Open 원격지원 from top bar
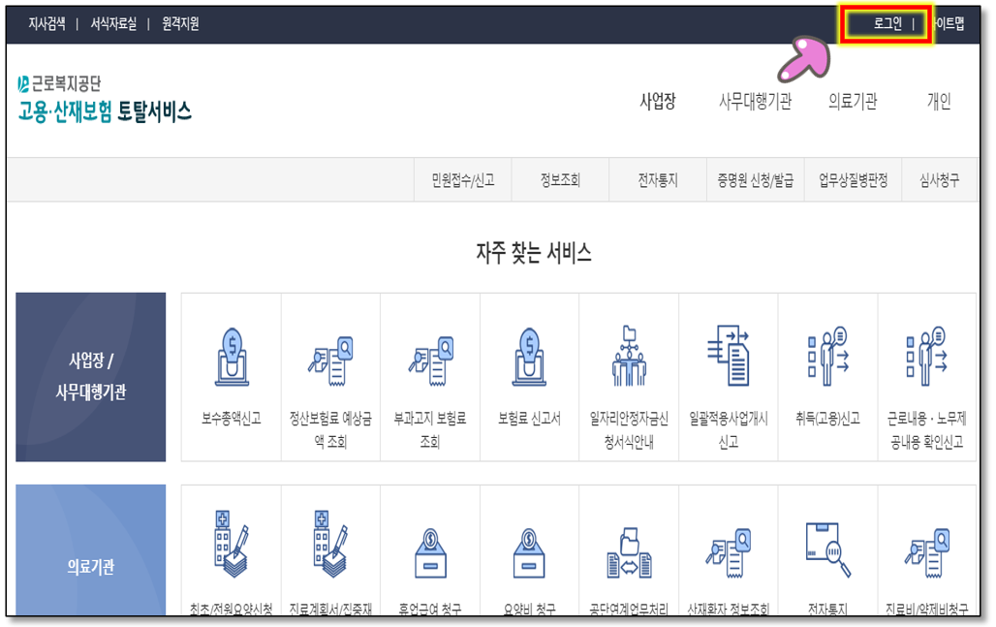Viewport: 996px width, 627px height. [180, 24]
